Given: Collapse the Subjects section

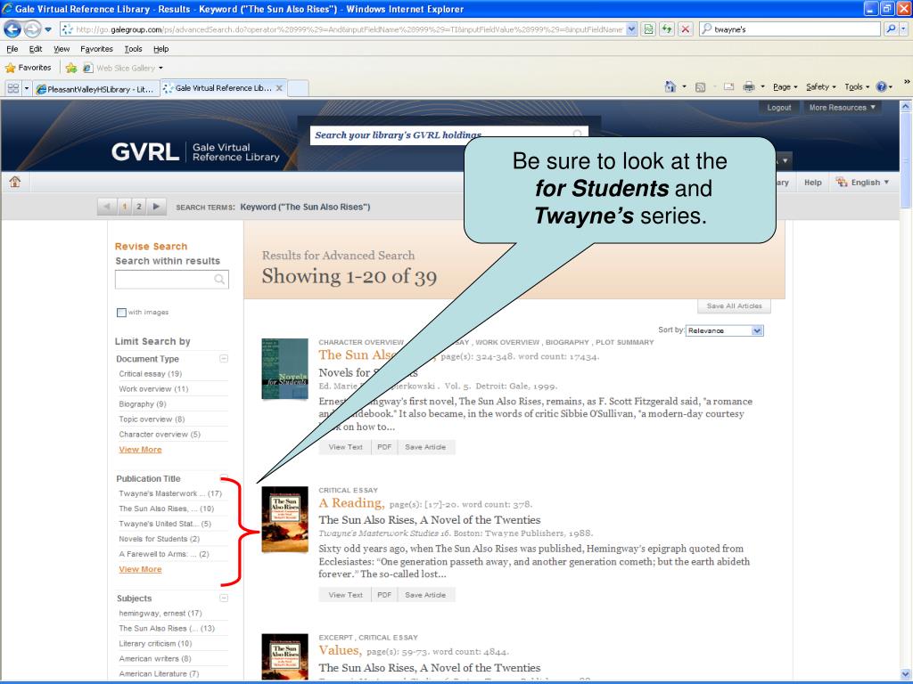Looking at the screenshot, I should click(224, 598).
